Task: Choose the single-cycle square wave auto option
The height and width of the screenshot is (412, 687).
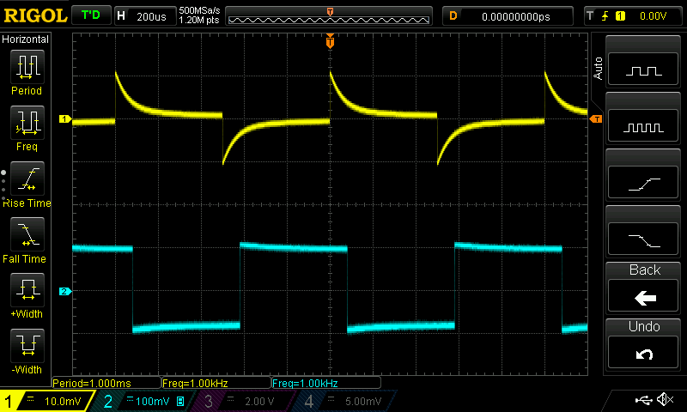Action: click(643, 70)
